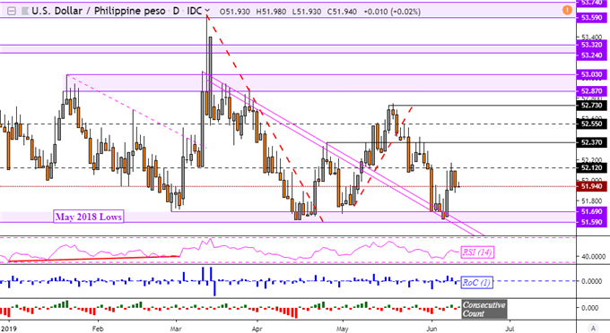Viewport: 610px width, 333px height.
Task: Select the 'May 2018 Lows' text annotation
Action: pos(88,217)
